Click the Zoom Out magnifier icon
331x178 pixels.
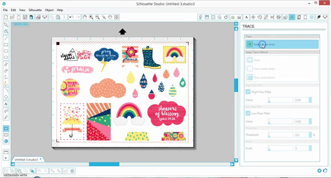tap(97, 17)
